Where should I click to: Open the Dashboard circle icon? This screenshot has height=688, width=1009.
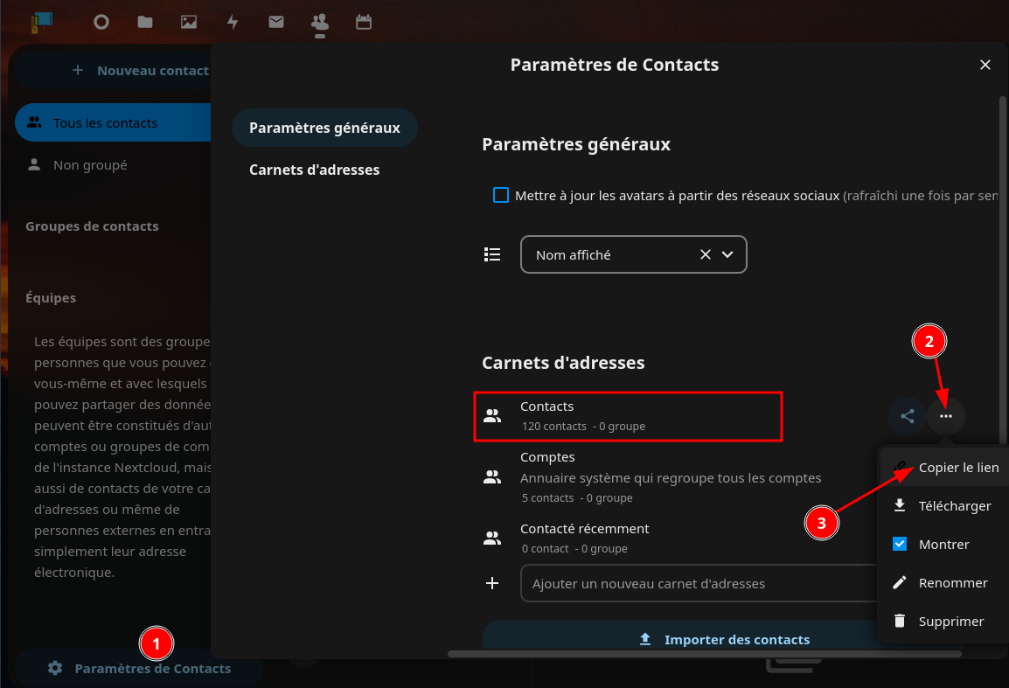tap(101, 22)
